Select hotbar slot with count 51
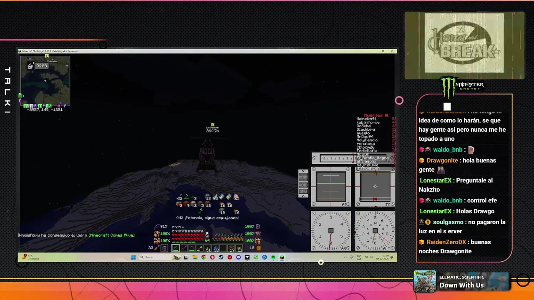Screen dimensions: 534x300 coord(207,248)
